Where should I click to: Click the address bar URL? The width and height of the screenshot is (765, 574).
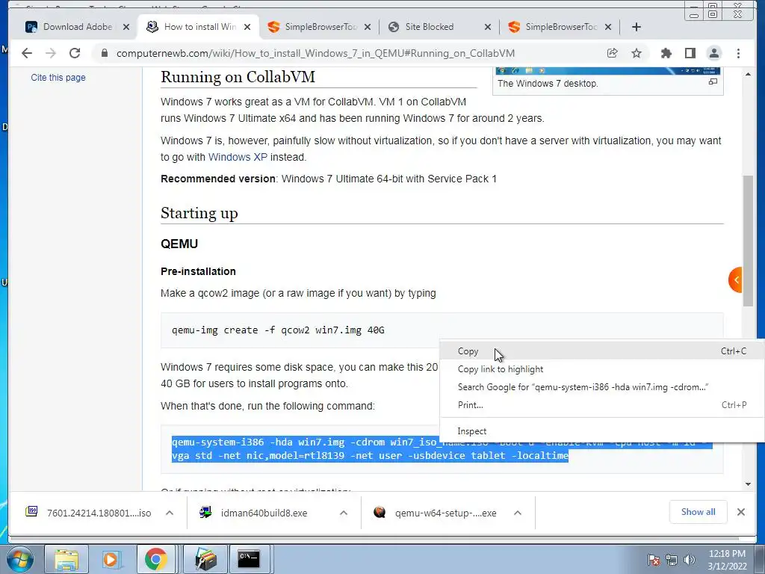coord(315,53)
